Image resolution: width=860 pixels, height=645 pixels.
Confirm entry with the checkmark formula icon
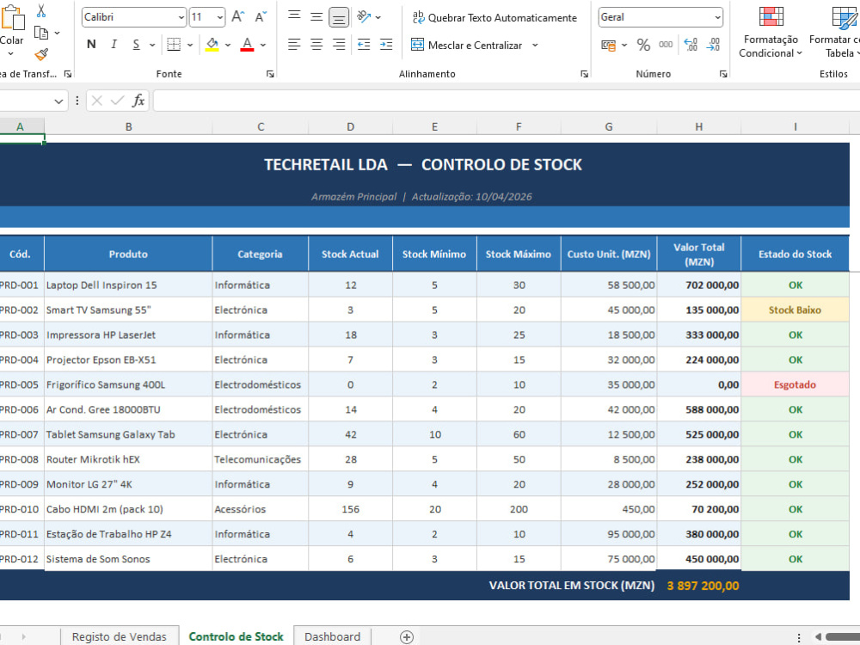tap(117, 101)
